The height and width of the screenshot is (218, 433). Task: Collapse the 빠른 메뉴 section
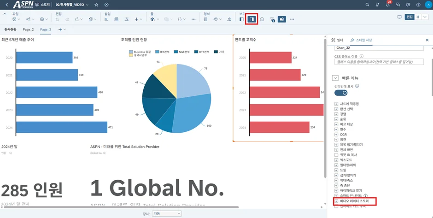335,78
